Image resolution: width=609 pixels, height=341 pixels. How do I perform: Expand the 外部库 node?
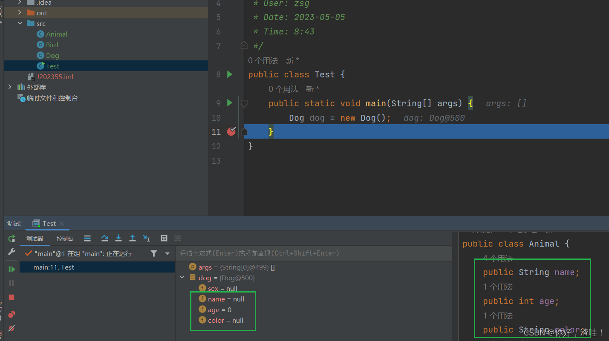(x=10, y=87)
